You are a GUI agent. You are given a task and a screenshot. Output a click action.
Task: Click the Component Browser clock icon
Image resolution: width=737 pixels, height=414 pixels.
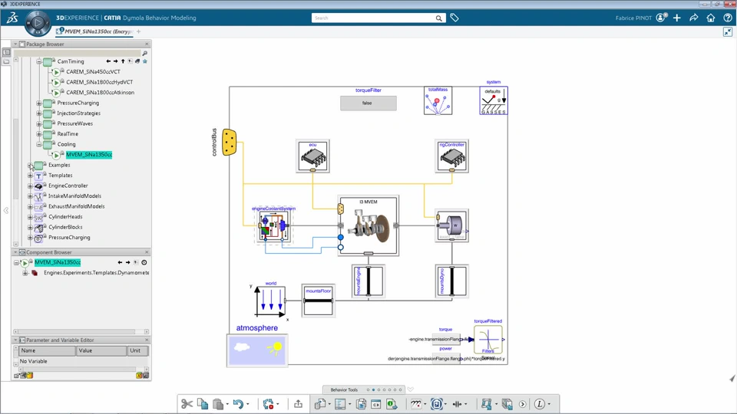click(x=144, y=262)
